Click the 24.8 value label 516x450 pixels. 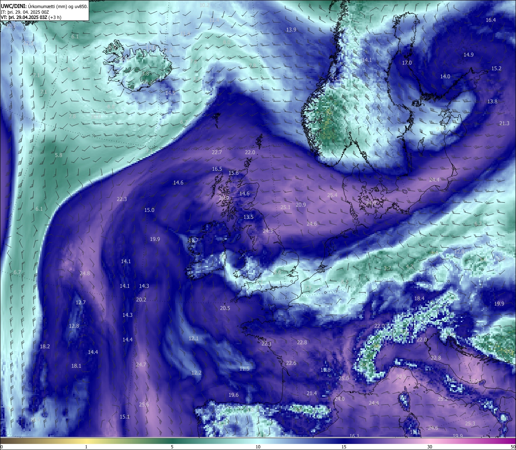(x=85, y=273)
